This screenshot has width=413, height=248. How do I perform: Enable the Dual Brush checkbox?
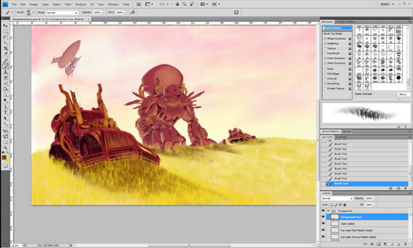click(326, 54)
